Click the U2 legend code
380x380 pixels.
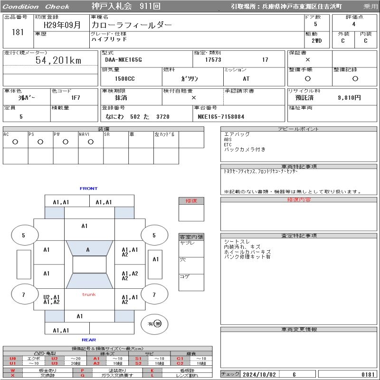click(55, 359)
